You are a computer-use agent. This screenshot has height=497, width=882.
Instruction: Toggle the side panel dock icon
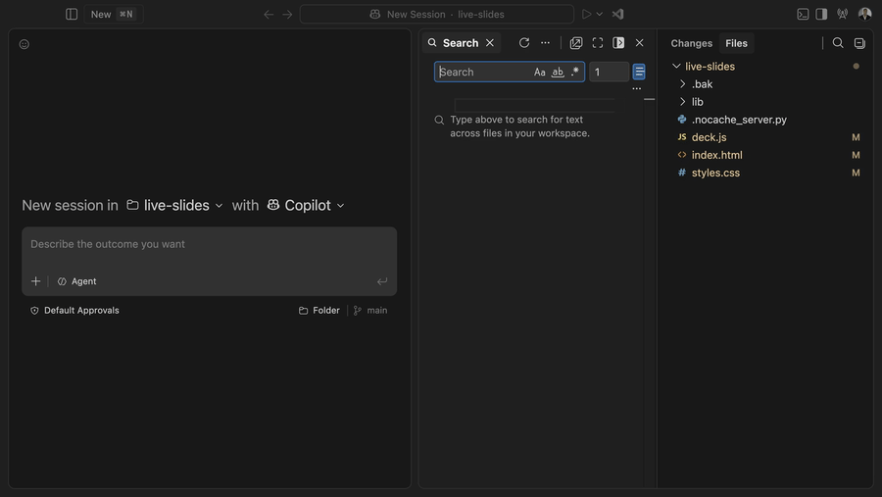618,43
